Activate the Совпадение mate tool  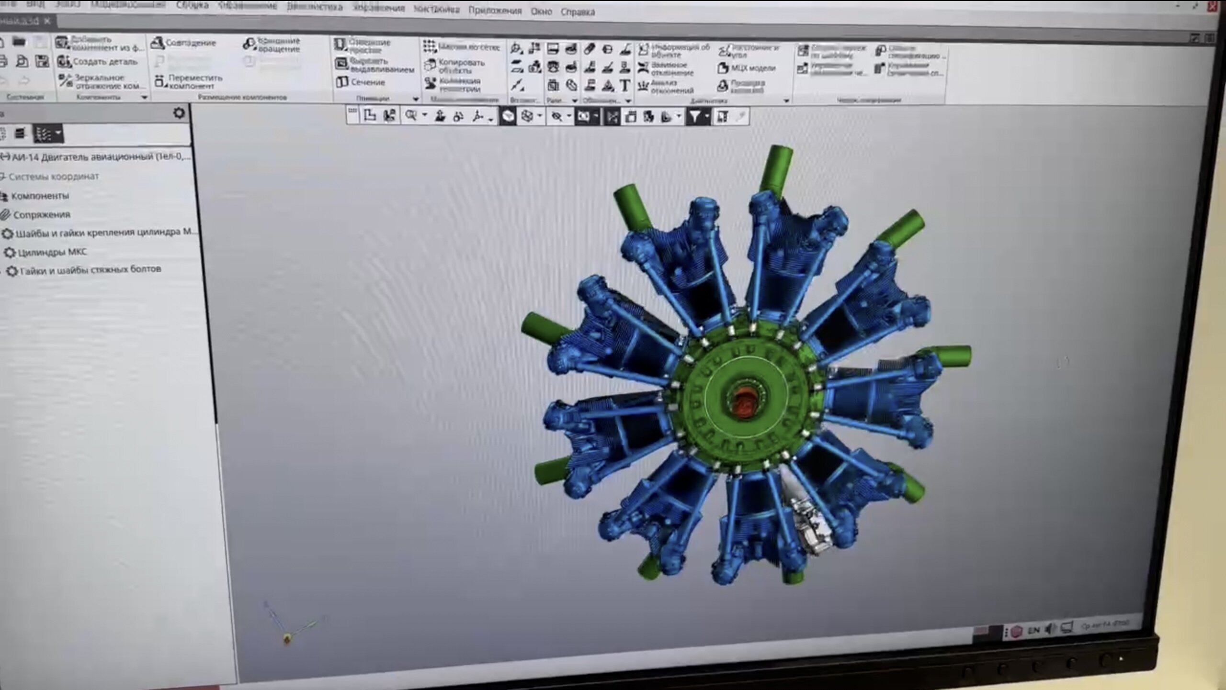coord(183,43)
